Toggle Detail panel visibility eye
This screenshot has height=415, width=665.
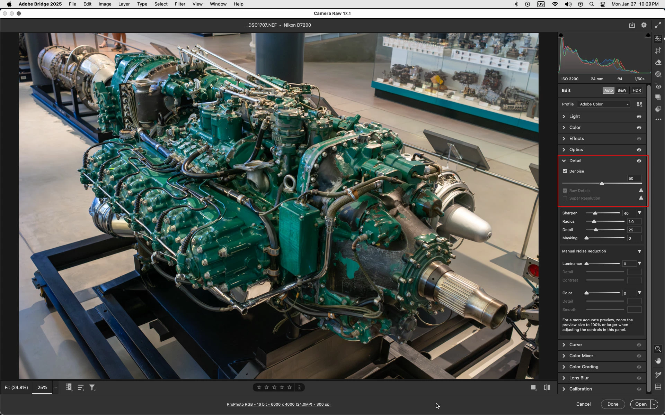coord(639,161)
